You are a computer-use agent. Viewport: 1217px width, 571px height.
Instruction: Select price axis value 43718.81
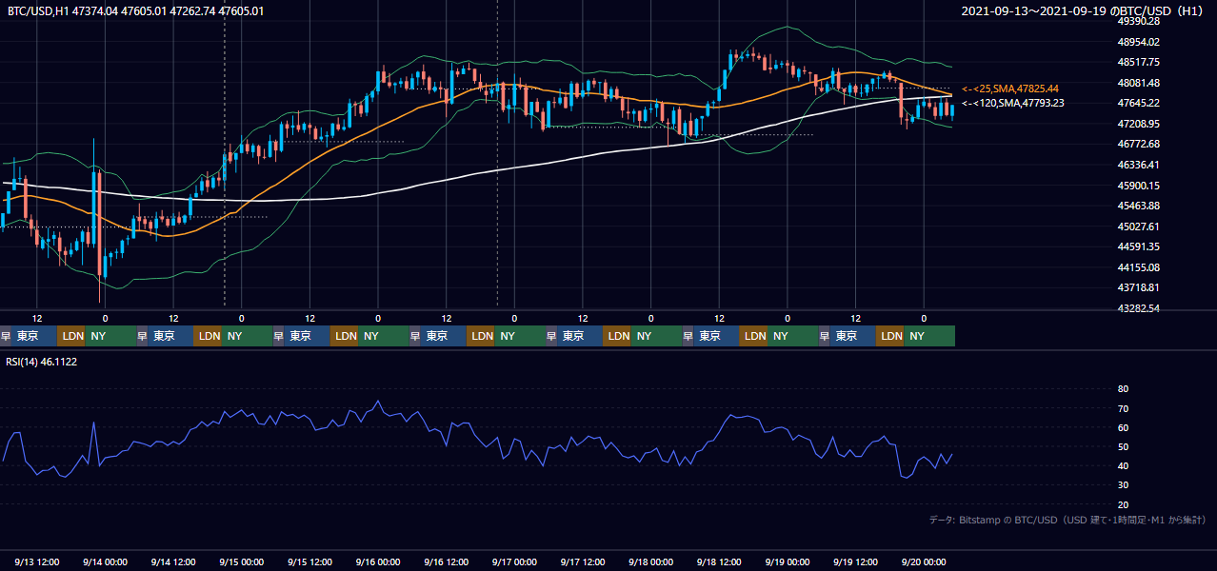coord(1138,287)
